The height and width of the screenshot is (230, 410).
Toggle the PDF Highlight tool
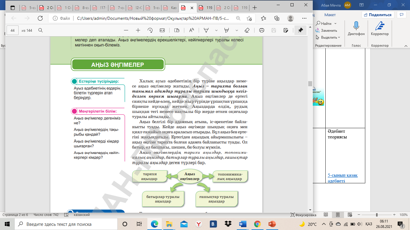coord(227,30)
